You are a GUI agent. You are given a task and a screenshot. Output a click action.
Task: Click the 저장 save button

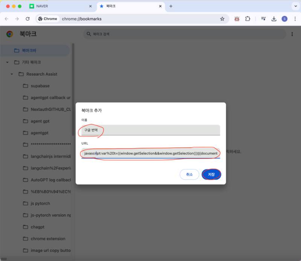pos(211,174)
